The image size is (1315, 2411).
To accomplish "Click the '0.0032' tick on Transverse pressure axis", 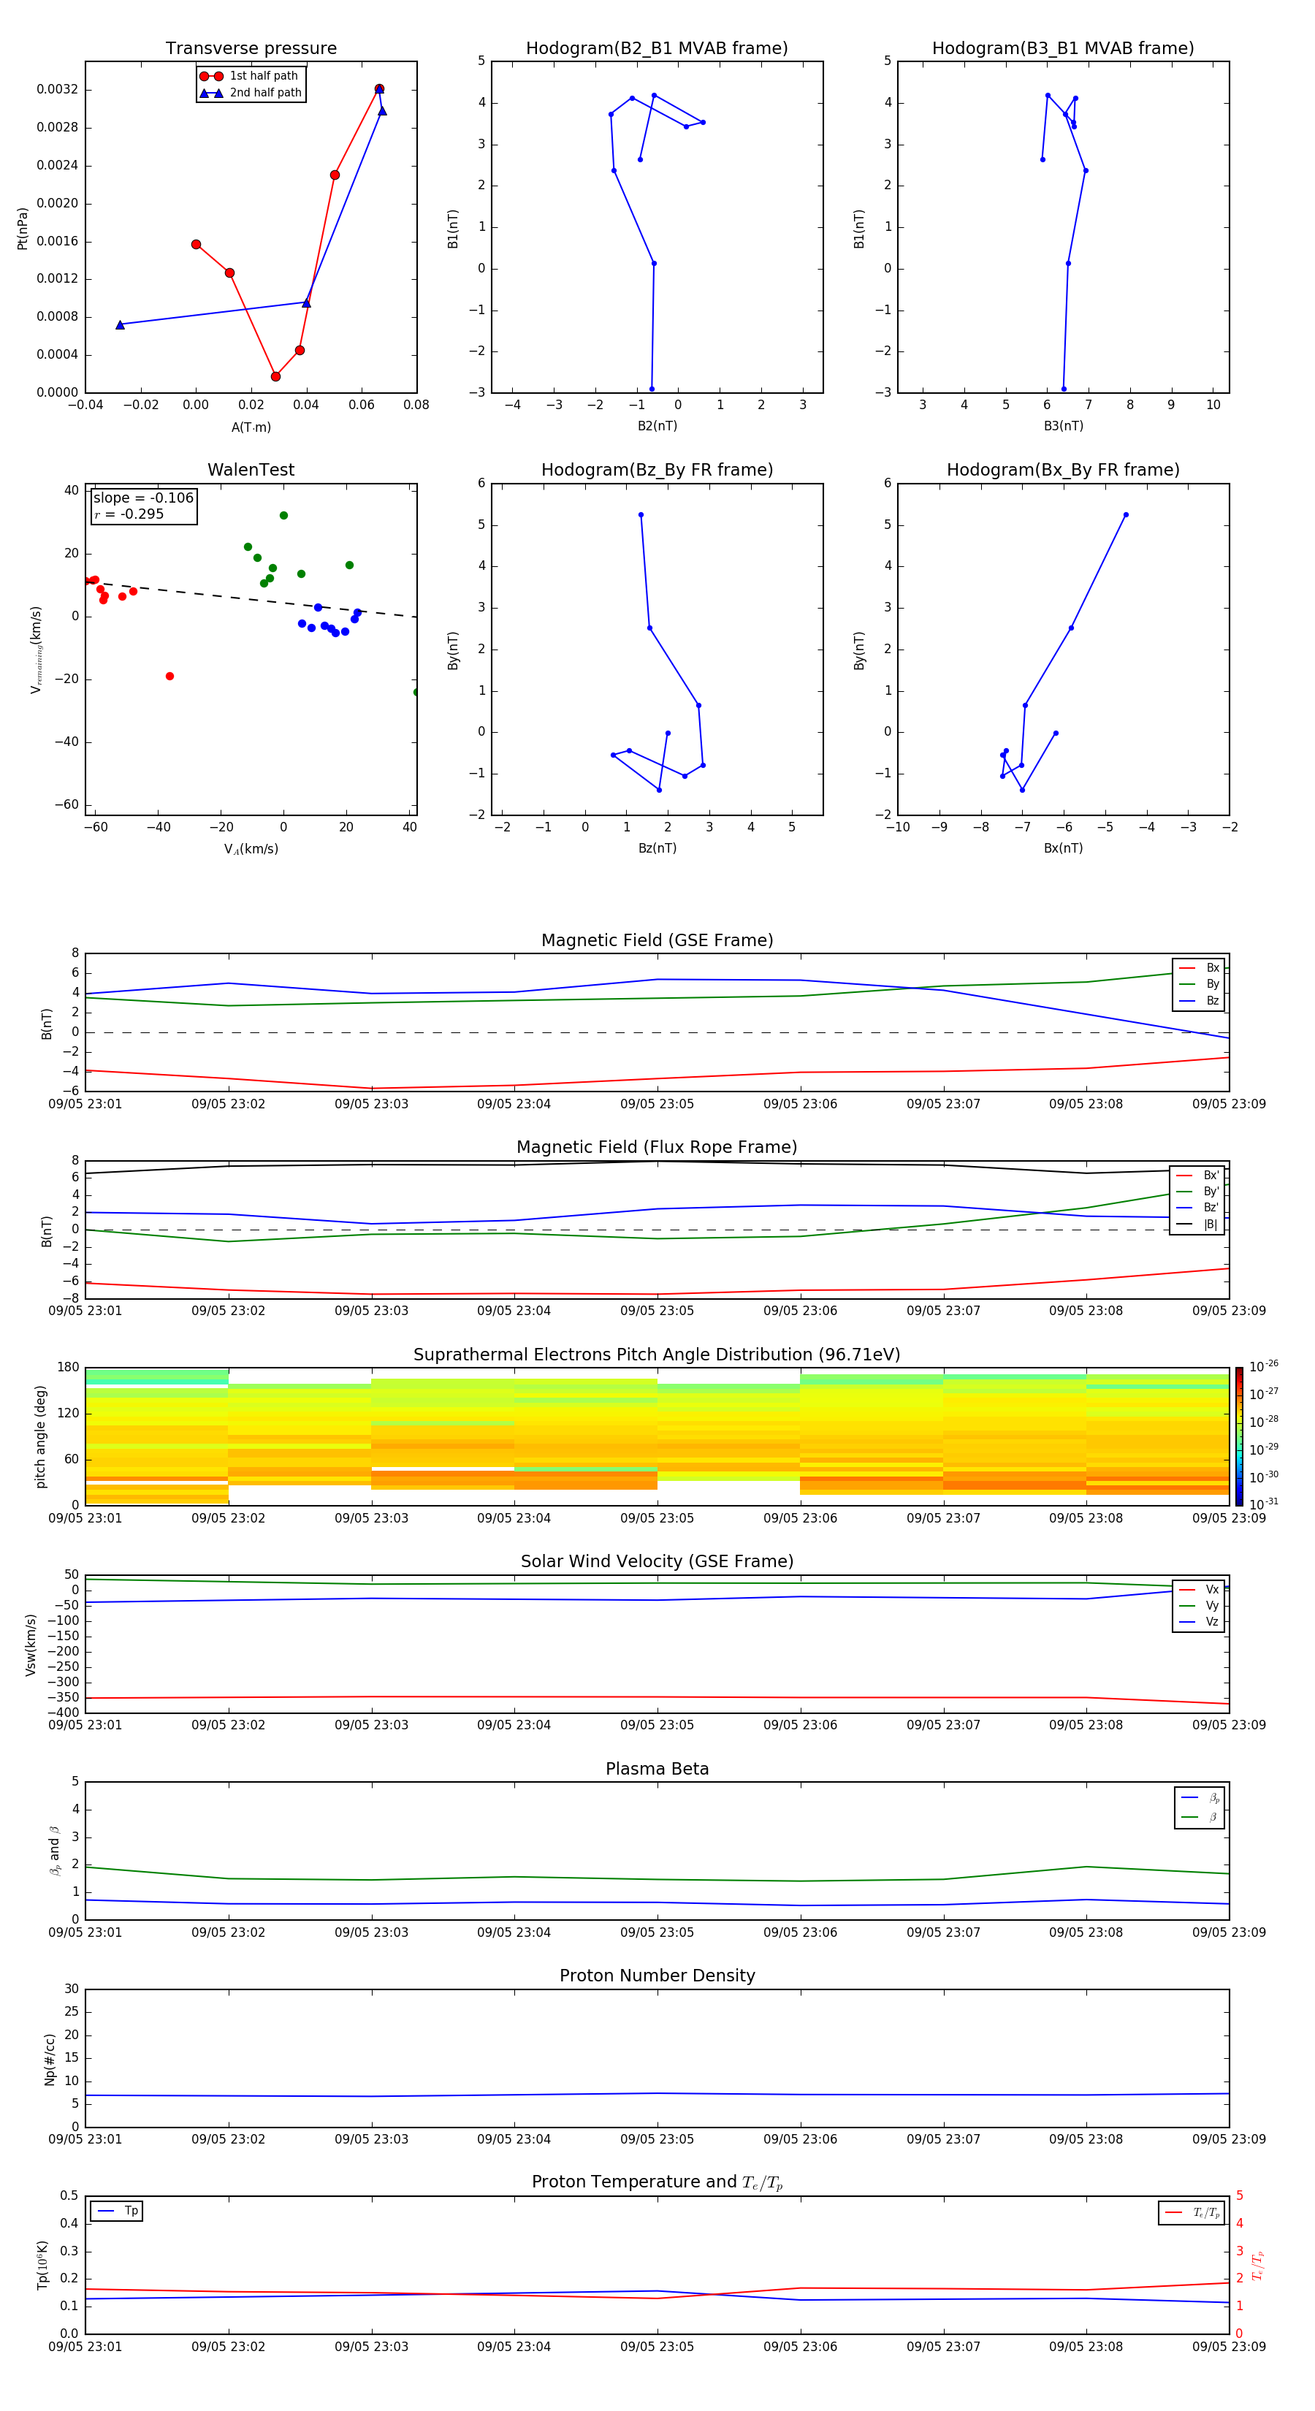I will point(57,90).
